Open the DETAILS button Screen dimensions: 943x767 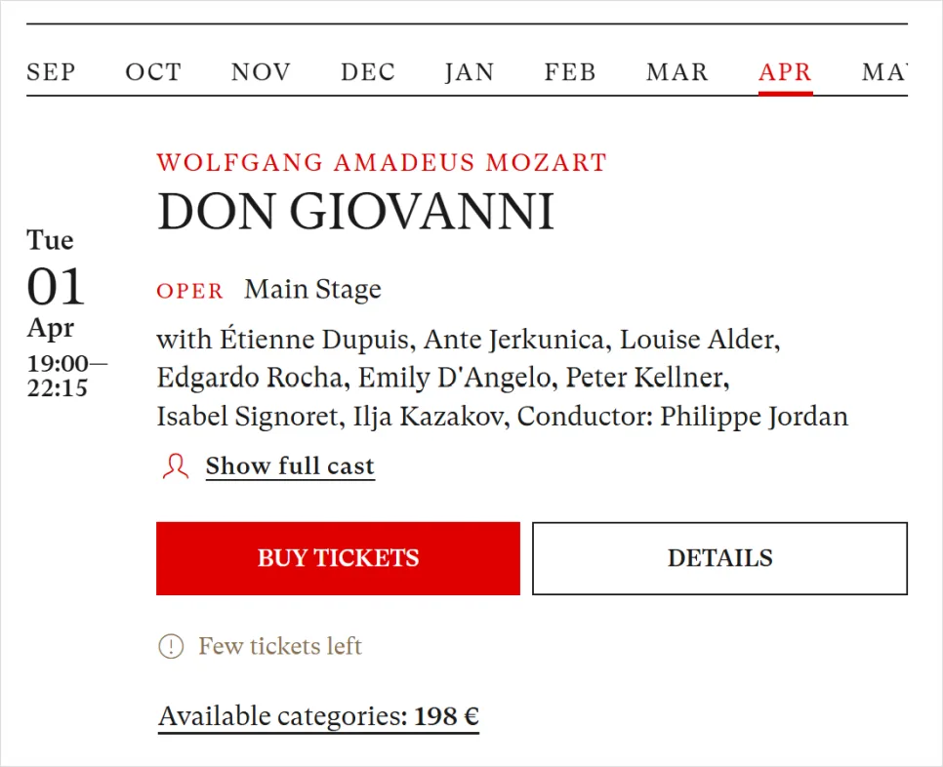[x=719, y=558]
